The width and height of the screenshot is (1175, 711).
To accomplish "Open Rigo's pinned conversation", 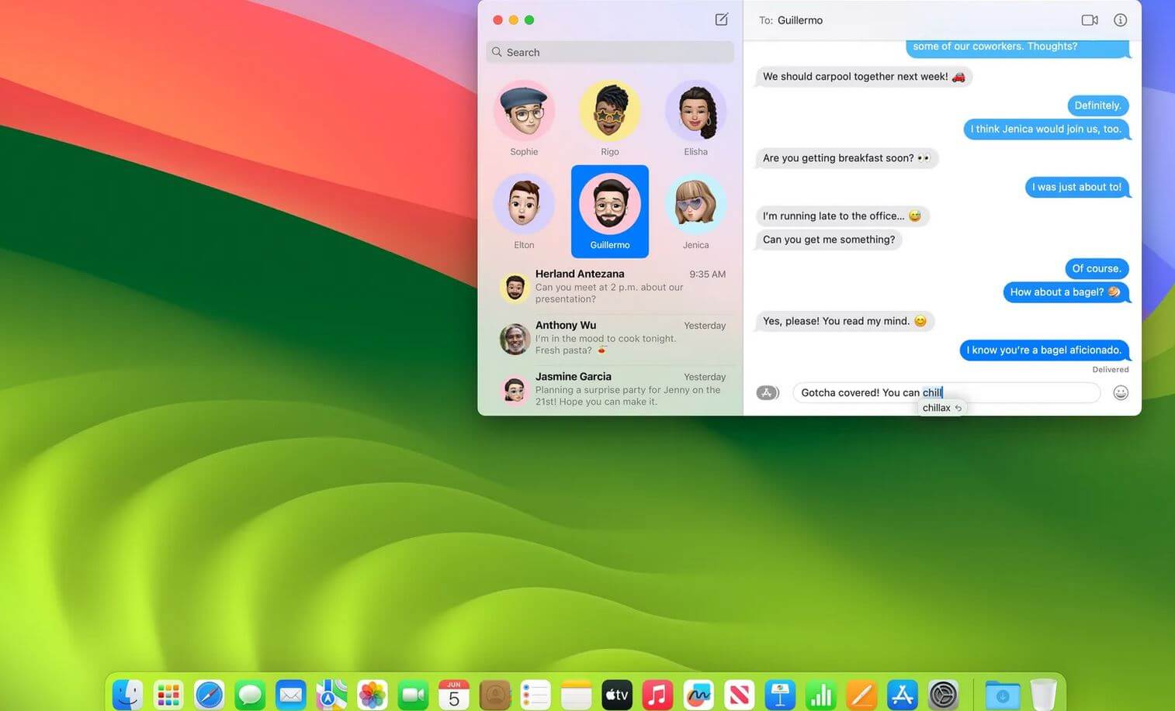I will 610,118.
